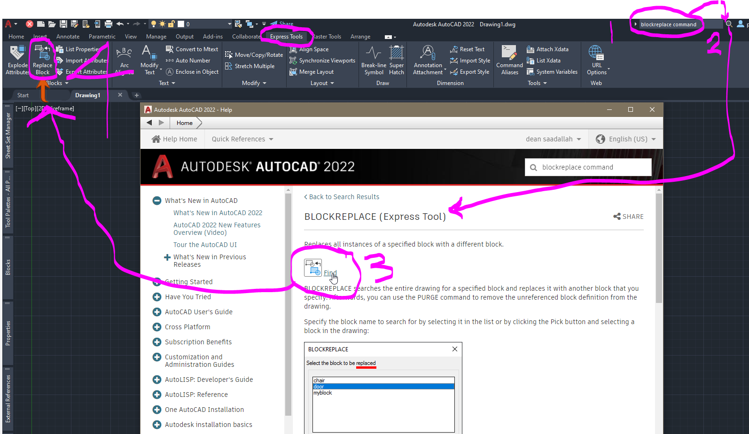
Task: Open System Variables editor
Action: 552,72
